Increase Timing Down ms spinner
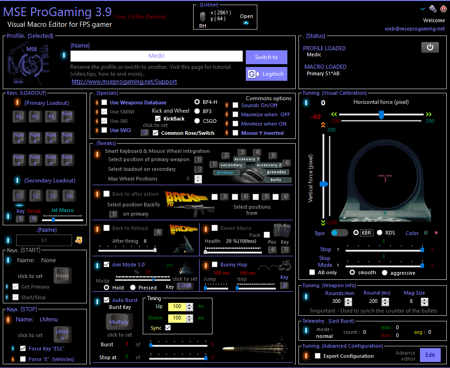Image resolution: width=450 pixels, height=368 pixels. (x=189, y=316)
